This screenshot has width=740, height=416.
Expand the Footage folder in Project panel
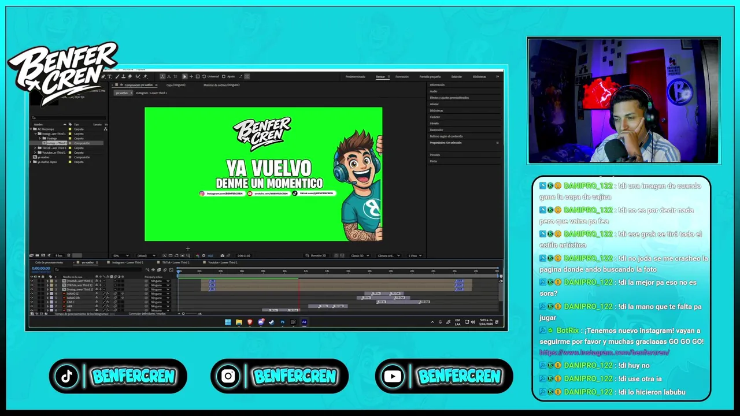click(39, 138)
